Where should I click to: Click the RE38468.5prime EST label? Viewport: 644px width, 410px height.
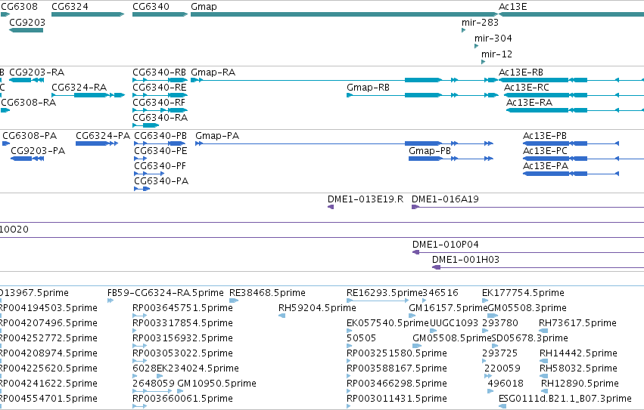pos(267,293)
